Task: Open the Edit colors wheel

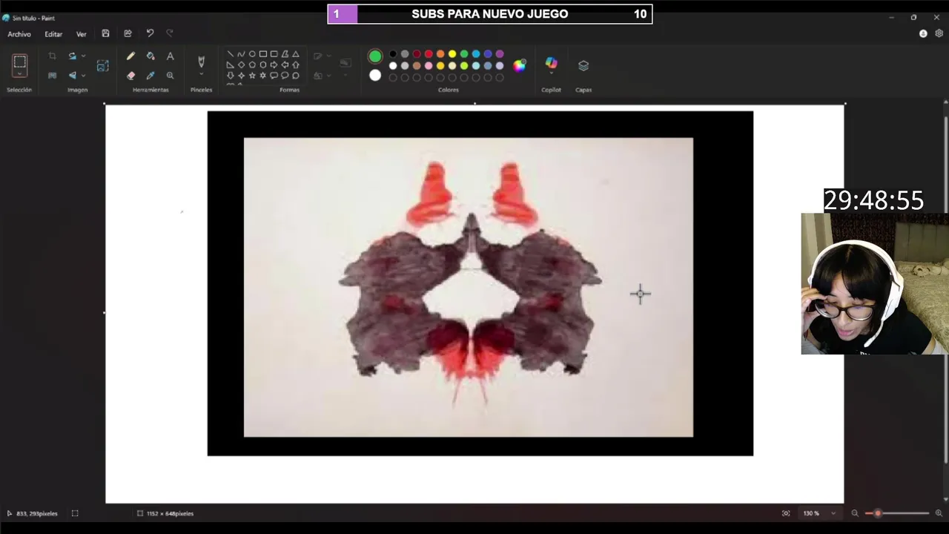Action: (519, 65)
